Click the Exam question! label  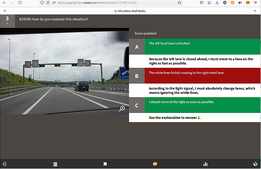click(x=146, y=33)
